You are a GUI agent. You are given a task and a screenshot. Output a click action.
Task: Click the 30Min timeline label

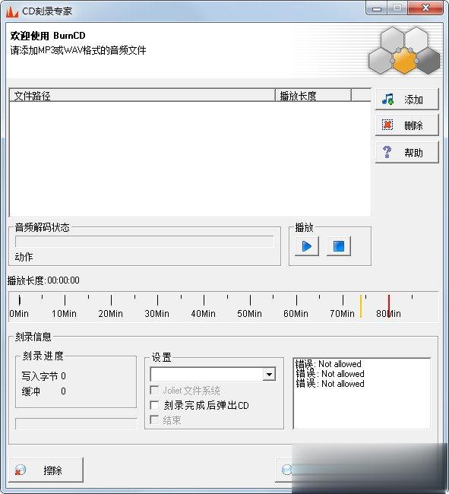[x=157, y=314]
